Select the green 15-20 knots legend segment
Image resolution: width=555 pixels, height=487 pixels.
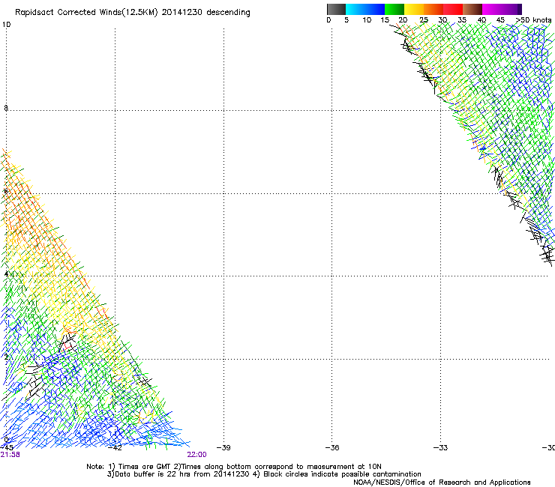[394, 9]
